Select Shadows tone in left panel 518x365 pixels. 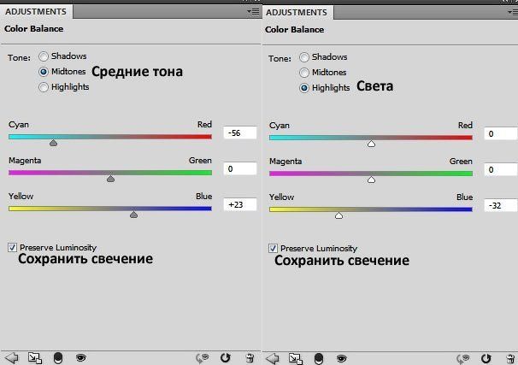tap(44, 56)
